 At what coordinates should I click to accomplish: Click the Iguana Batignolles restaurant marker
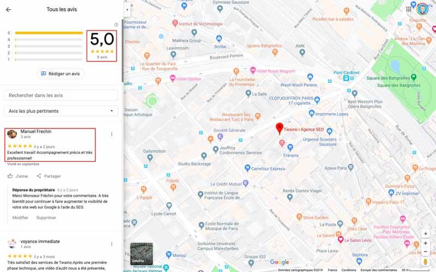pos(275,52)
